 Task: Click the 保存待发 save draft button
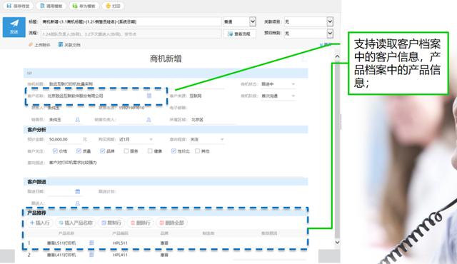19,6
